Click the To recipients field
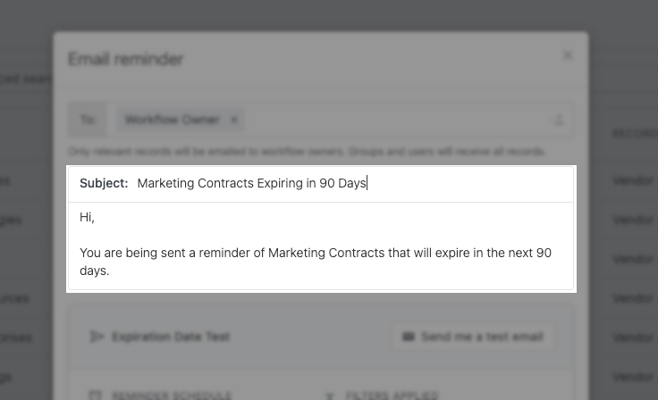This screenshot has width=658, height=400. click(x=321, y=120)
